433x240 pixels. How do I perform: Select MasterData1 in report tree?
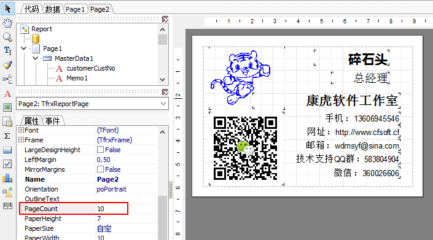(74, 58)
